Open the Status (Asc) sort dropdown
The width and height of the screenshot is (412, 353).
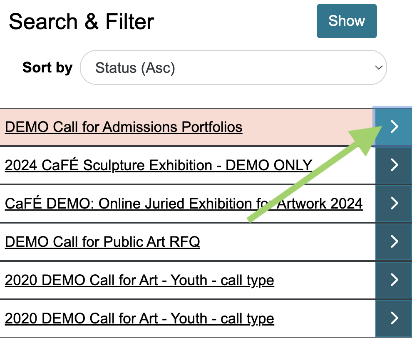click(233, 67)
